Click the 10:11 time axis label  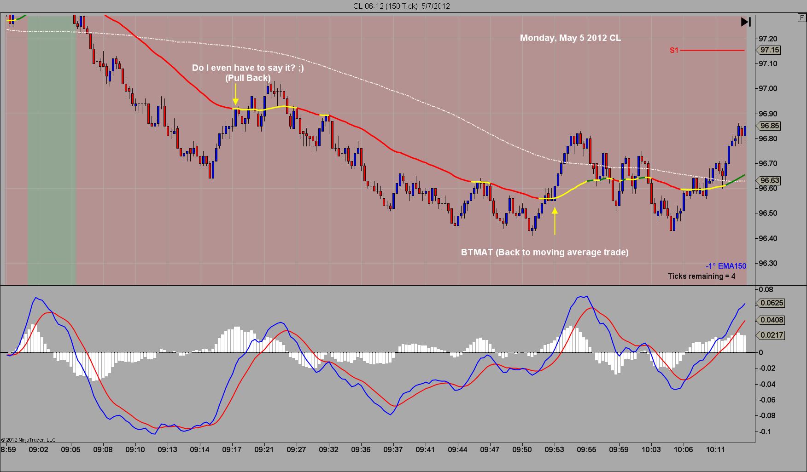coord(715,449)
